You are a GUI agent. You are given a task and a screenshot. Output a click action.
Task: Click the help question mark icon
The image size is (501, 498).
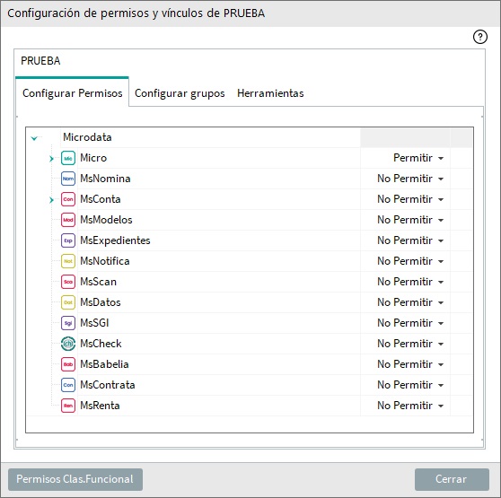[480, 37]
